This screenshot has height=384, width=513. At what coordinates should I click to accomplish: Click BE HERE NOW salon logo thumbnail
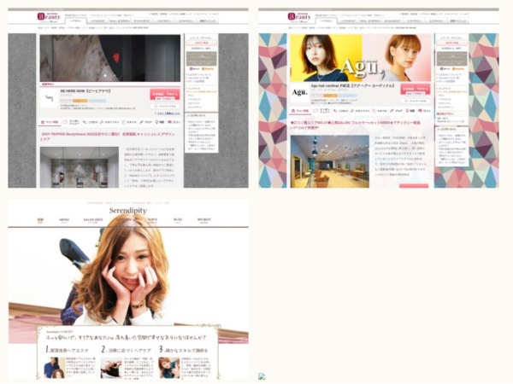click(49, 97)
